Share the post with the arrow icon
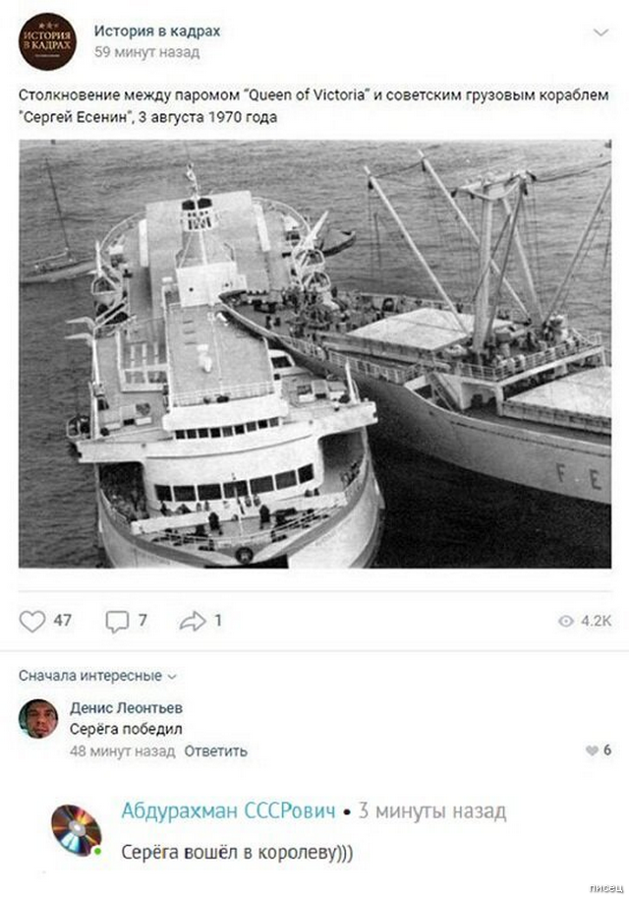Image resolution: width=629 pixels, height=898 pixels. [x=193, y=621]
